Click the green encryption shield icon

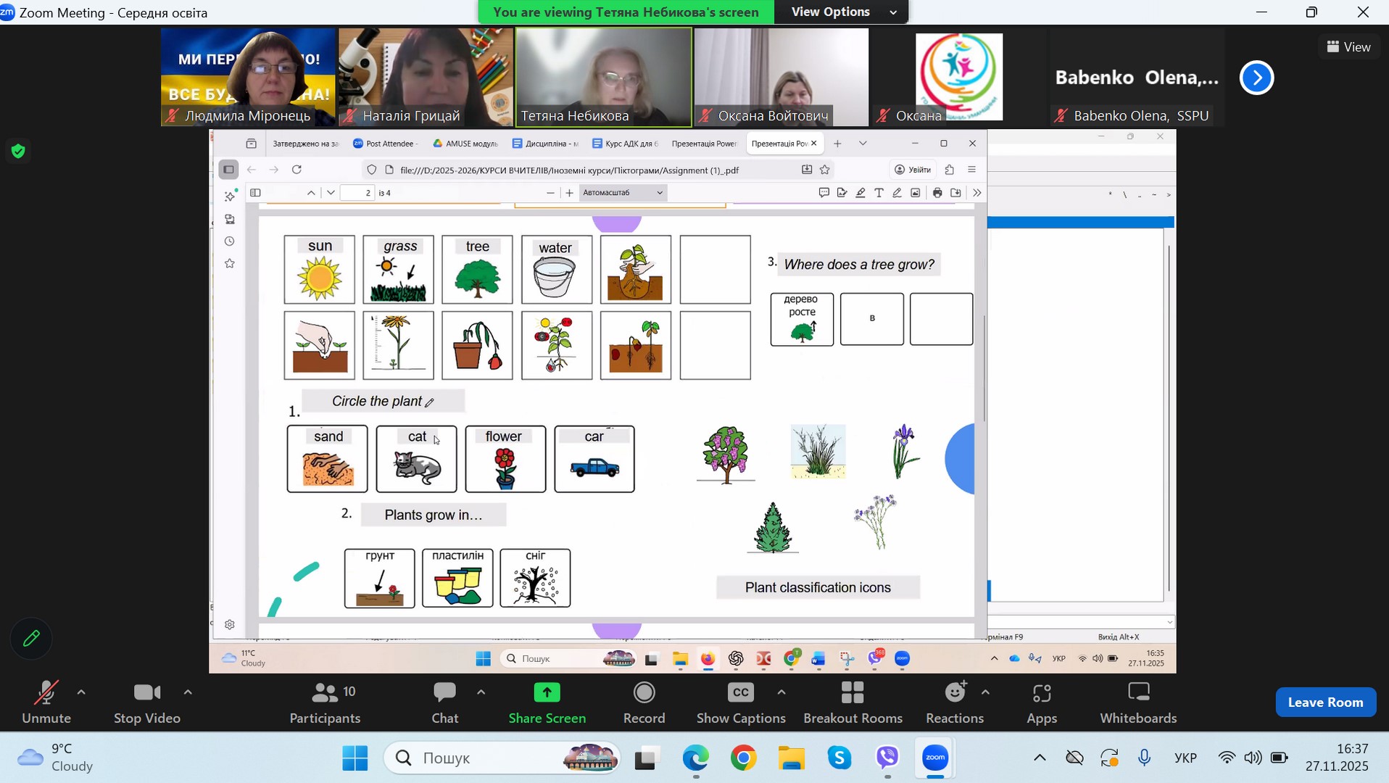click(19, 152)
